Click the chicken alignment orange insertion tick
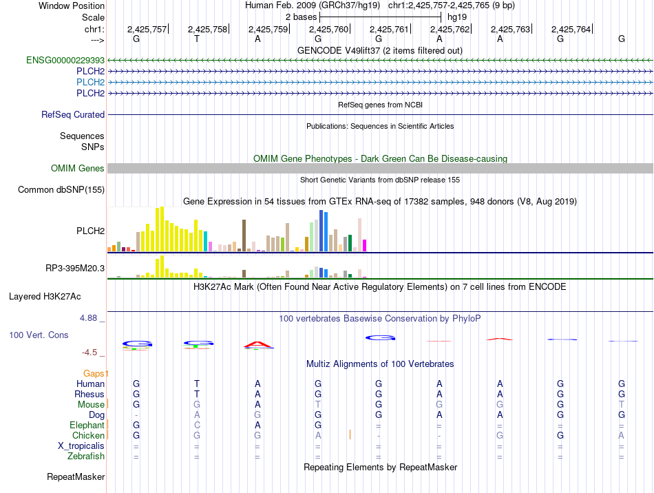 coord(350,434)
